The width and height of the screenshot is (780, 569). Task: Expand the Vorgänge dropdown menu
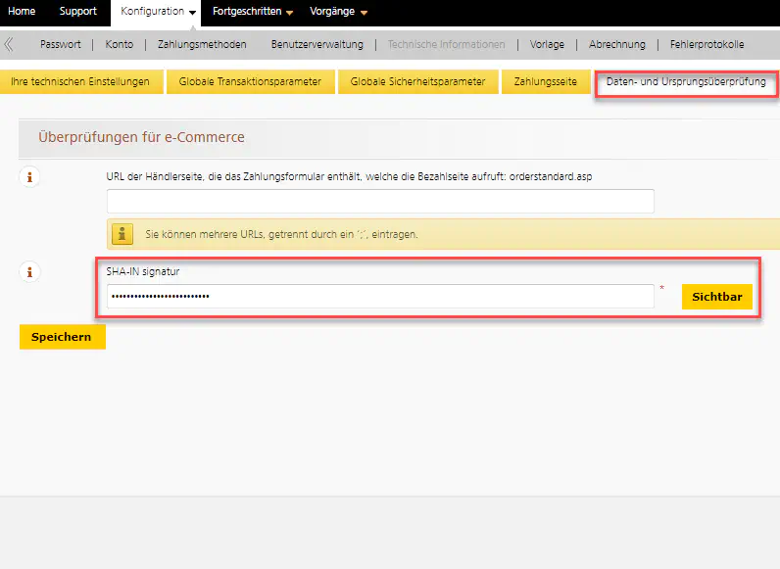pos(338,12)
